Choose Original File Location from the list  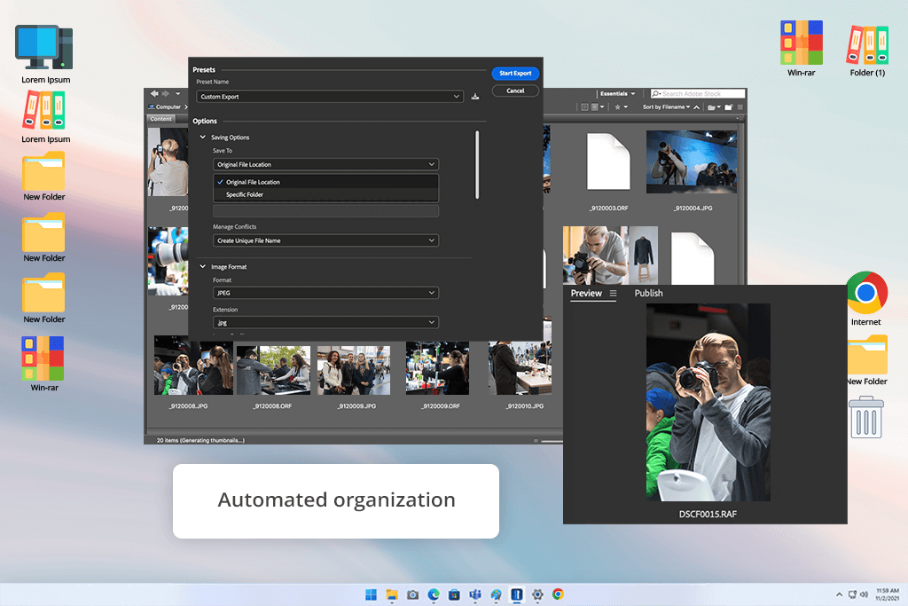click(x=325, y=182)
